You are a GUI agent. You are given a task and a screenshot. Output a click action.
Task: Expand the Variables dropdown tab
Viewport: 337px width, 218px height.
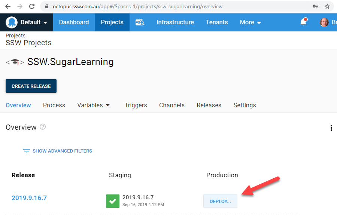pyautogui.click(x=94, y=105)
